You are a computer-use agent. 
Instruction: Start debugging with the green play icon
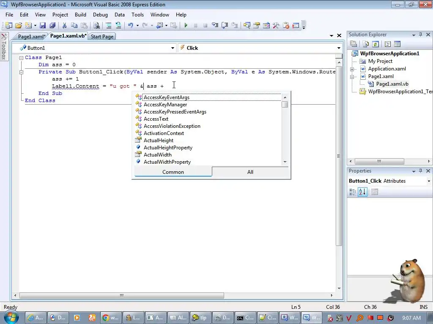pos(186,25)
